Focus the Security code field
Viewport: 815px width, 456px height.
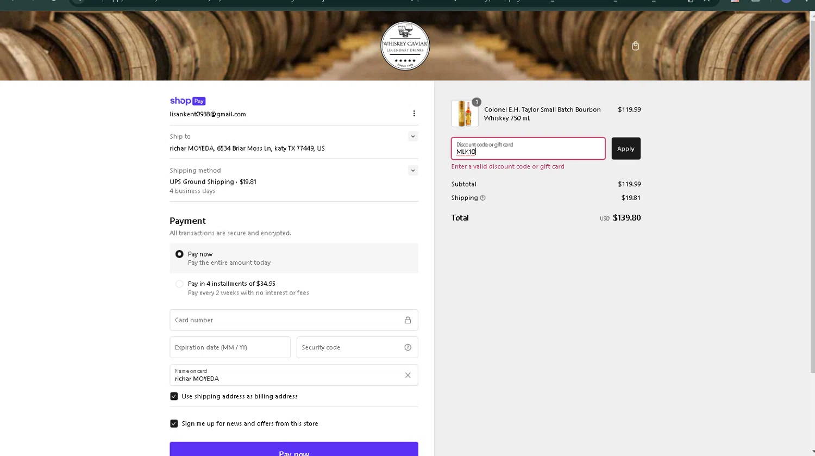(357, 347)
